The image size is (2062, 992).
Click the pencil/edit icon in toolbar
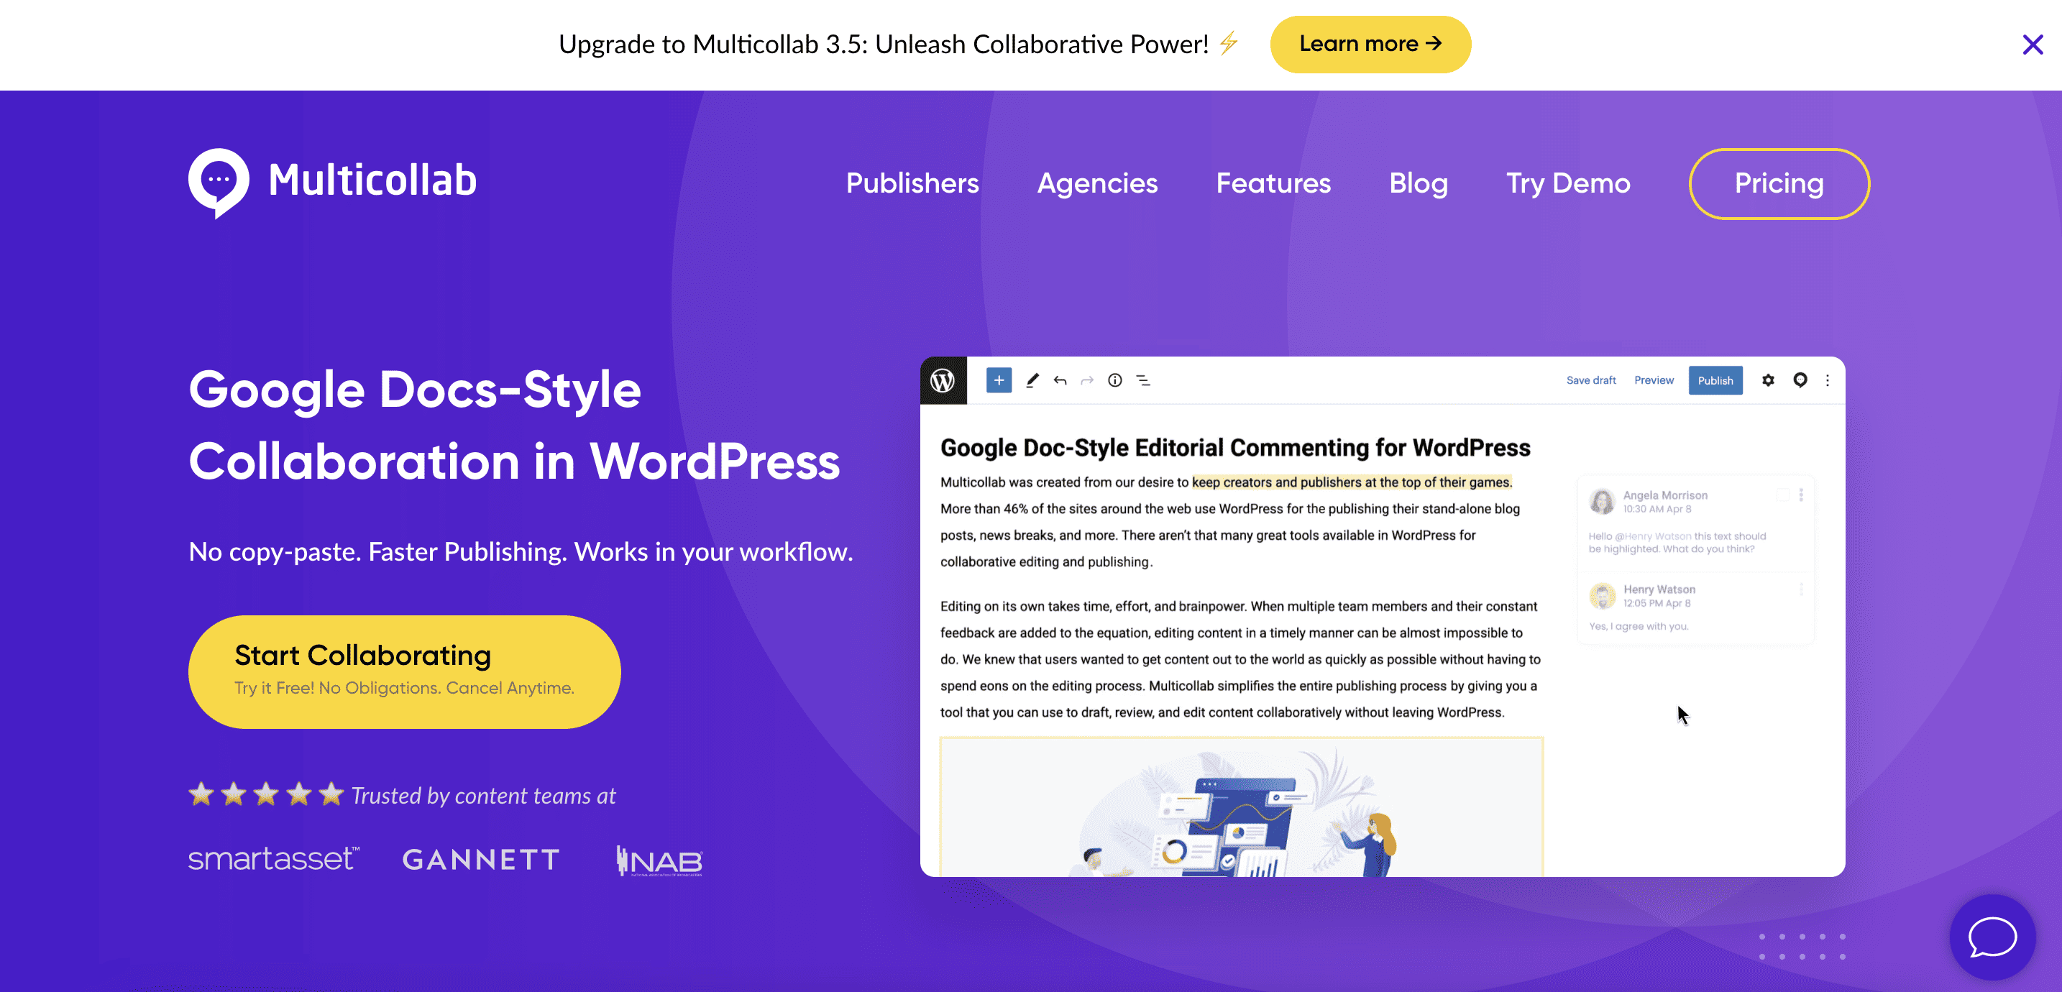1031,380
